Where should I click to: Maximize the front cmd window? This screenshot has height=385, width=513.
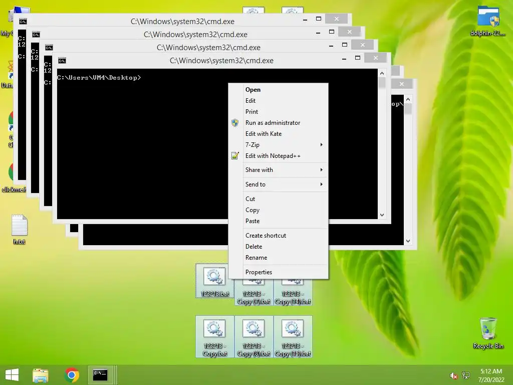point(358,58)
